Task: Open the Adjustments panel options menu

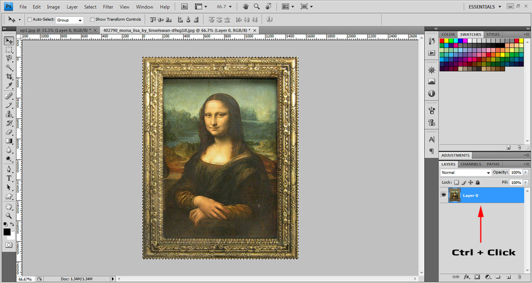Action: 527,155
